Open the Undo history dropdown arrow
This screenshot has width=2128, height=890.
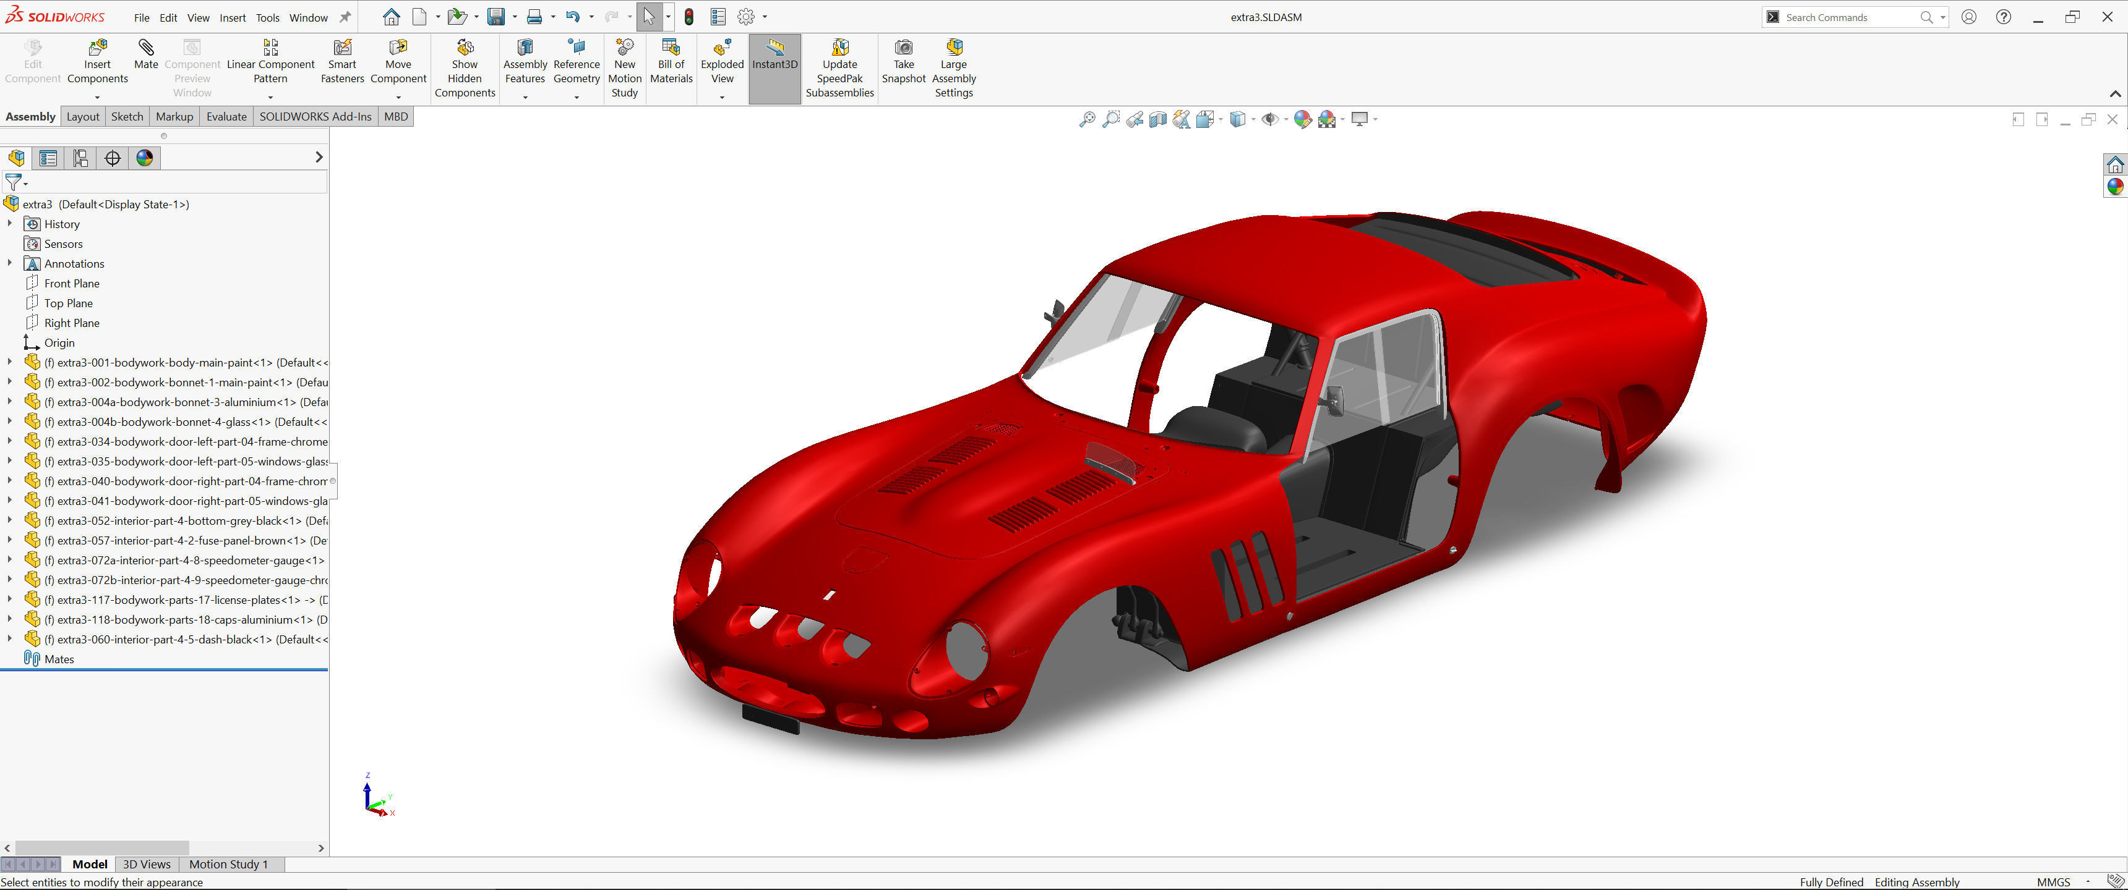click(591, 17)
